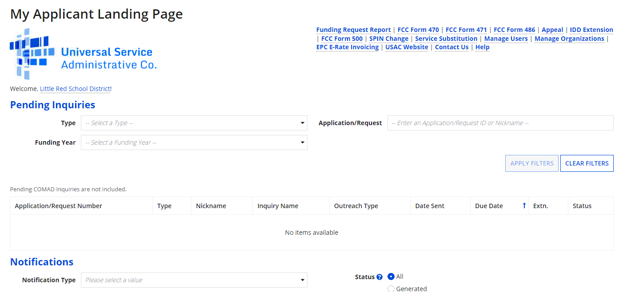
Task: Click the Due Date sort arrow icon
Action: [524, 206]
